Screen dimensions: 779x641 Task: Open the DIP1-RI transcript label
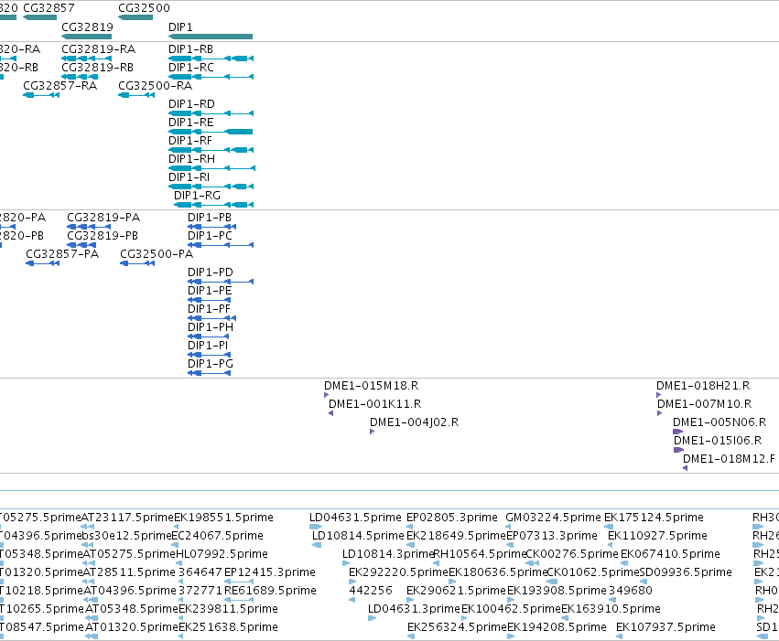click(189, 177)
